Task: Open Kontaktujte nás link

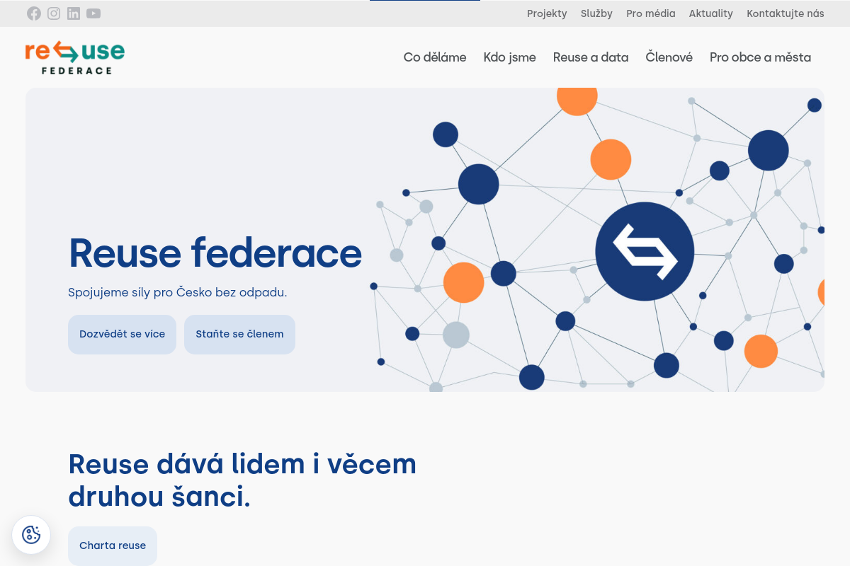Action: [786, 13]
